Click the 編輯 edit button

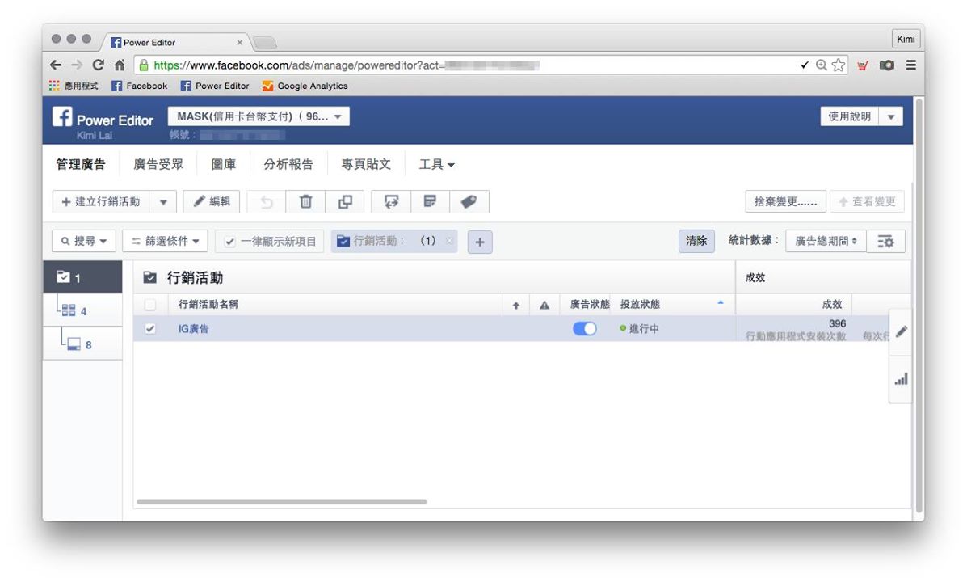pos(212,202)
